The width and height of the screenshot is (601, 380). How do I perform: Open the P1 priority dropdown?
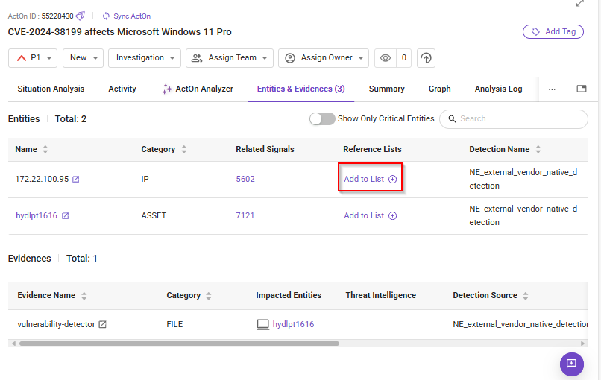[x=33, y=58]
